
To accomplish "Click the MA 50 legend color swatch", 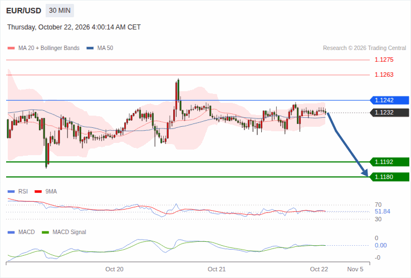I will pyautogui.click(x=90, y=48).
